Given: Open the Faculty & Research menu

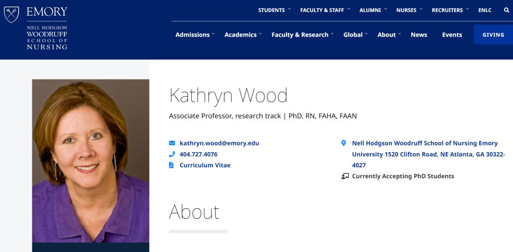Looking at the screenshot, I should pos(303,35).
